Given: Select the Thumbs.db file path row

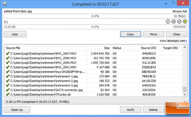Looking at the screenshot, I should (x=41, y=94).
